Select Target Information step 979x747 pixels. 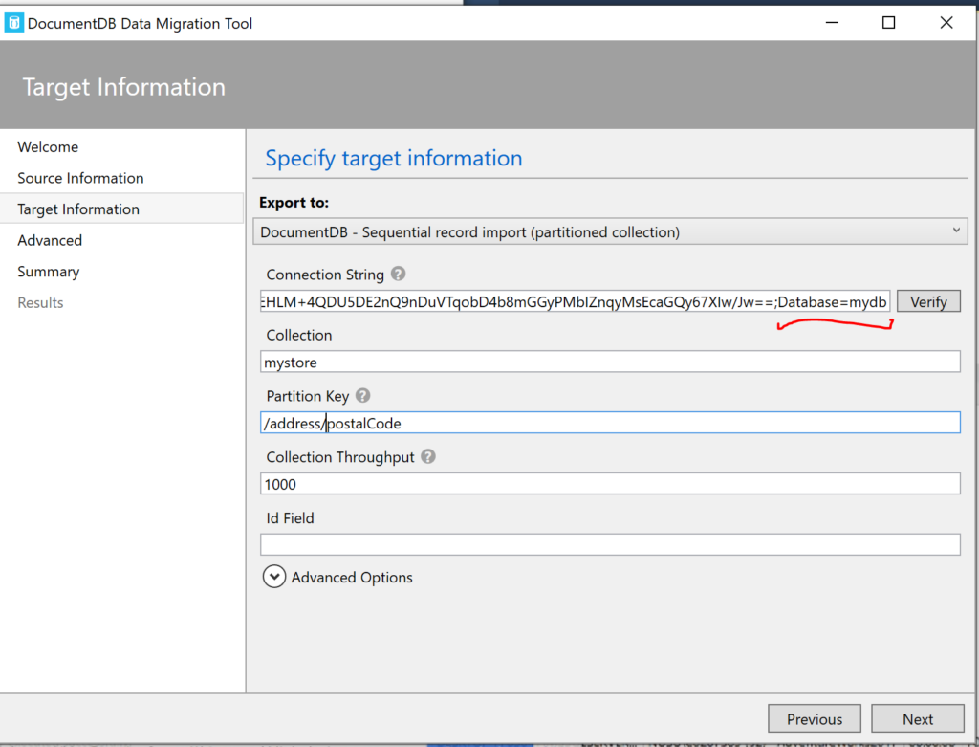tap(121, 209)
